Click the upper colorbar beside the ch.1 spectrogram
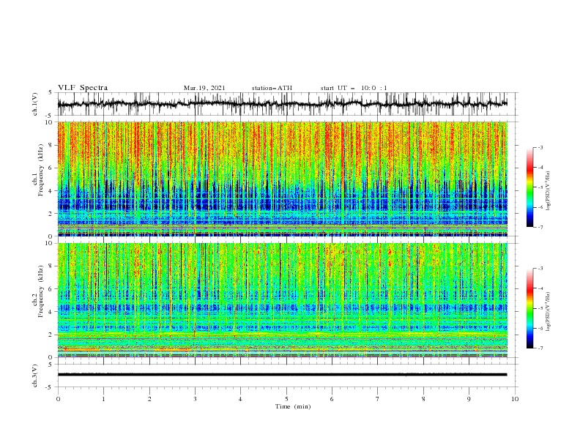 pyautogui.click(x=529, y=187)
